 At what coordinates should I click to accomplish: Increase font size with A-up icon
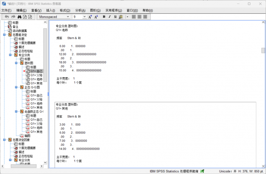(90, 16)
